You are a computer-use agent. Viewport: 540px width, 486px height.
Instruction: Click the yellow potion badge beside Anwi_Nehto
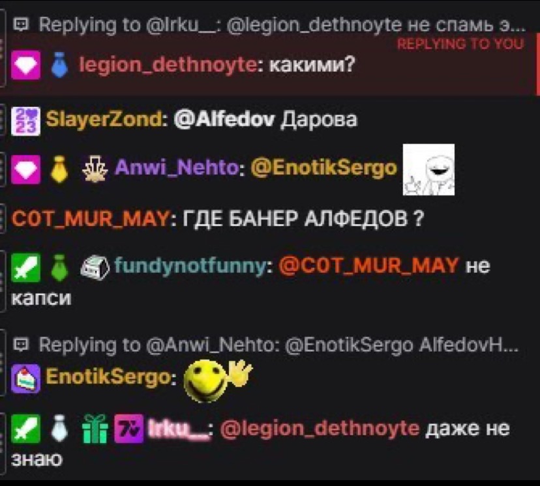tap(59, 169)
